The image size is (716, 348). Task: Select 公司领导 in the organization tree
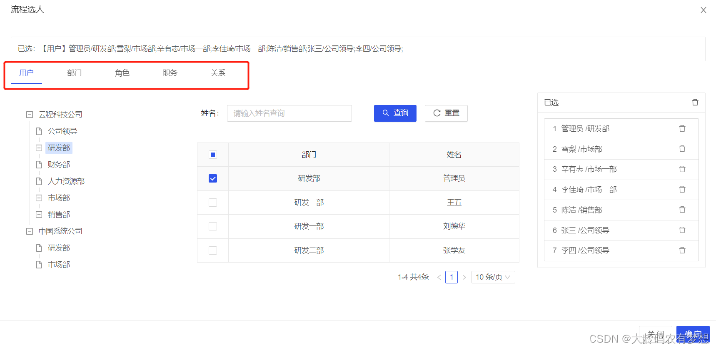pyautogui.click(x=62, y=131)
